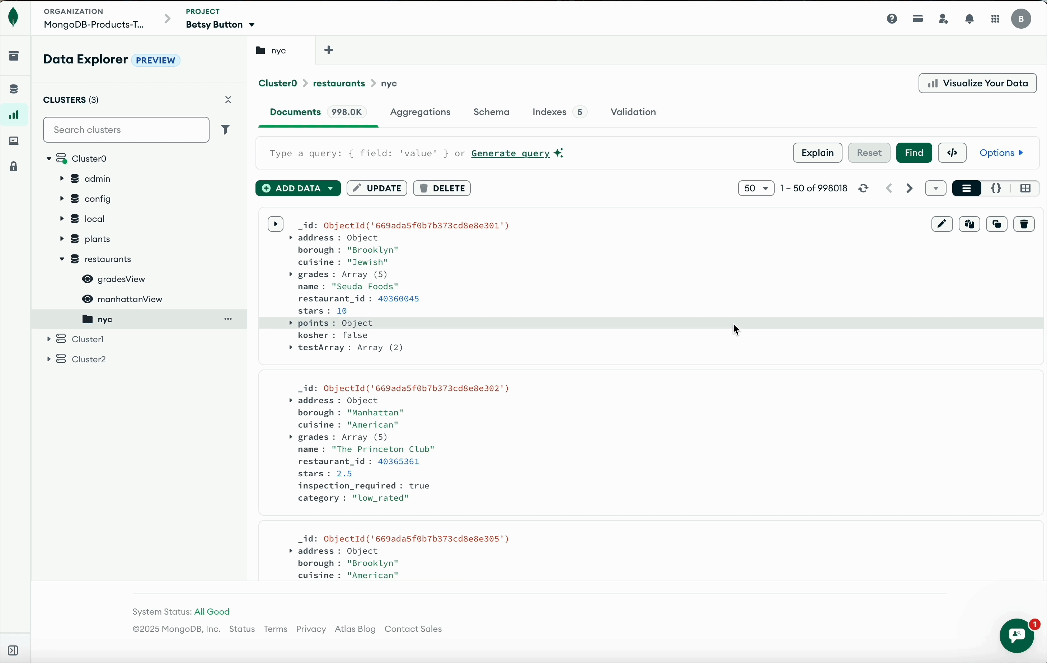
Task: Expand the grades Array in first document
Action: point(290,275)
